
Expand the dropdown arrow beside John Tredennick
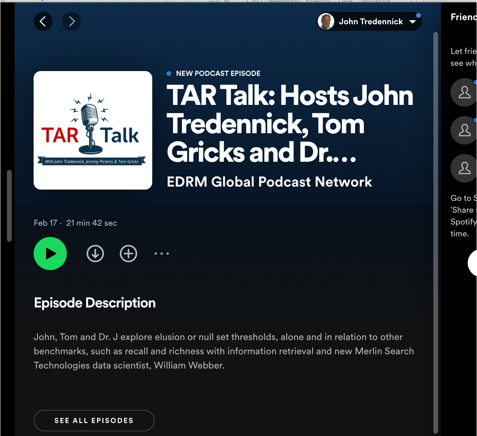(x=412, y=22)
